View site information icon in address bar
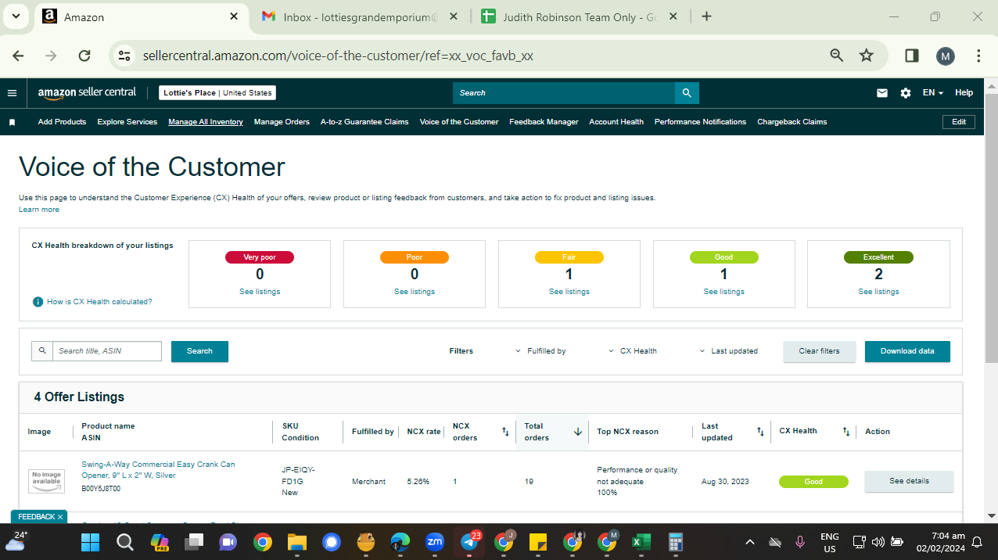Image resolution: width=998 pixels, height=560 pixels. click(x=124, y=56)
